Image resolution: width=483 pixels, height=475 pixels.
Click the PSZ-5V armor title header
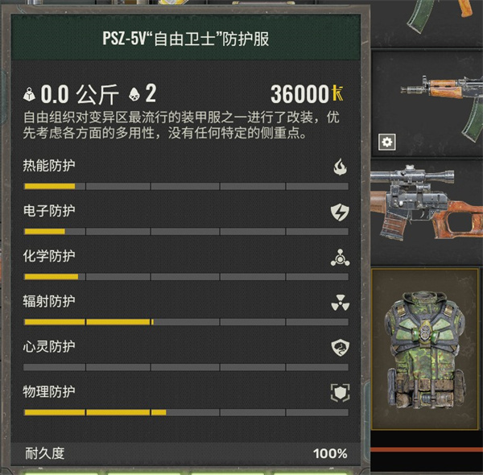(x=186, y=39)
